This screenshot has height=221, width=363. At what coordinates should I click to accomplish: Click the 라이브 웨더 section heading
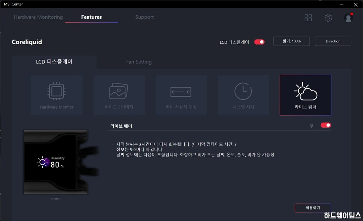point(121,126)
